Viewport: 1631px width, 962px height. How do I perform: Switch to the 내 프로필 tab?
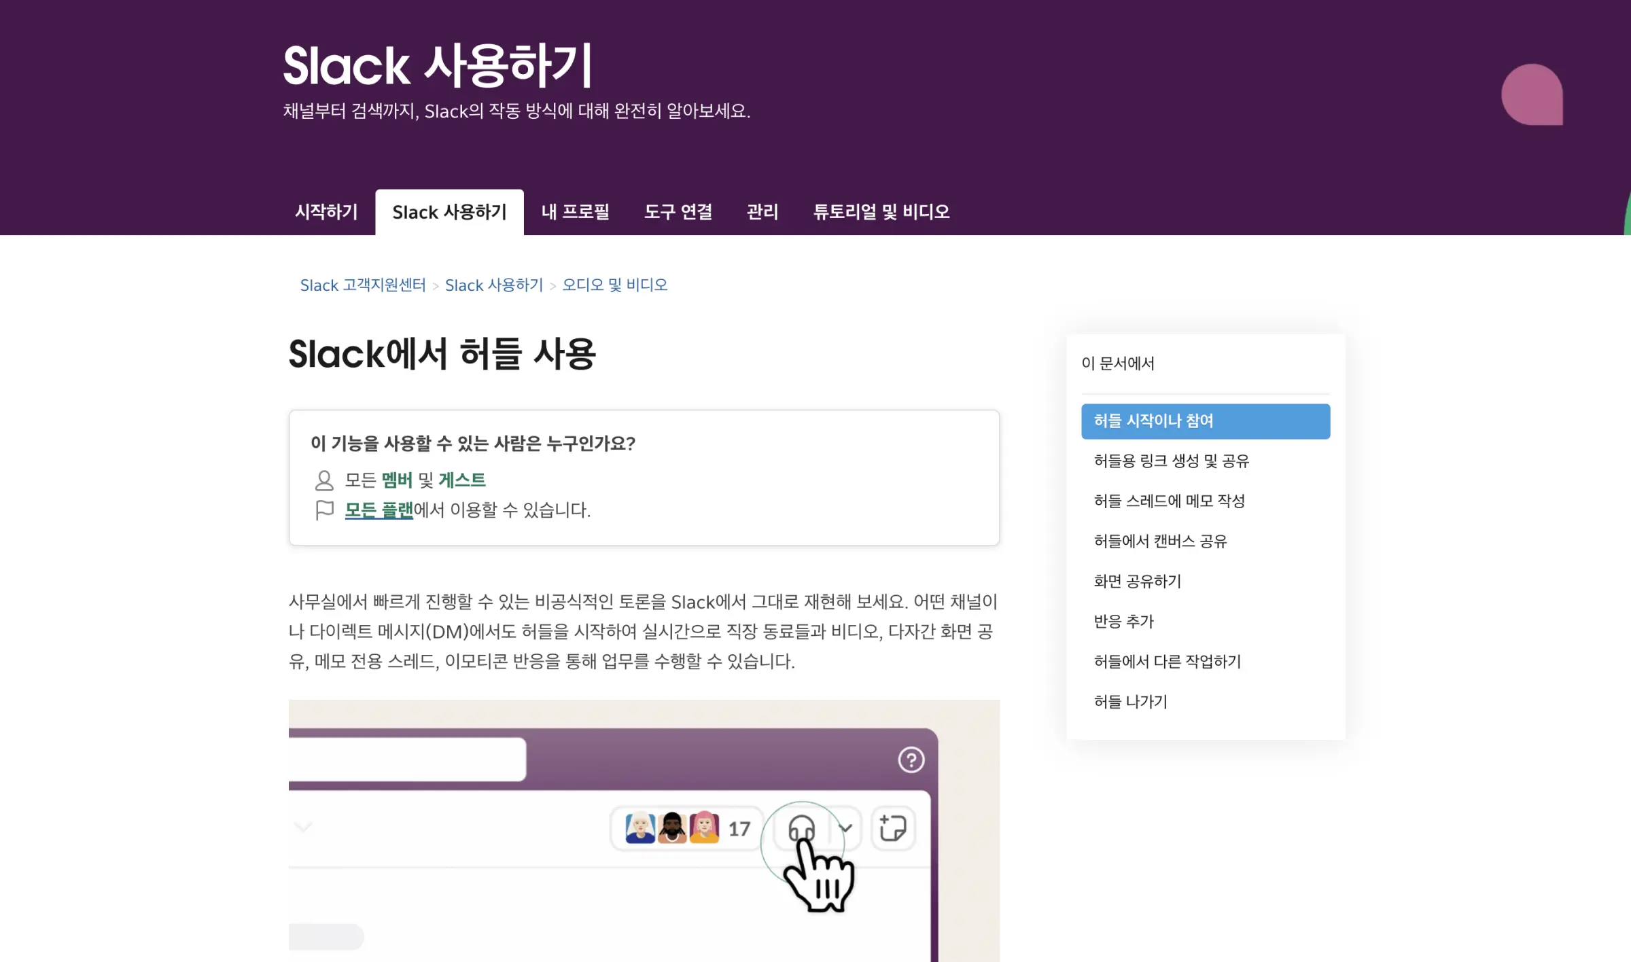pyautogui.click(x=575, y=212)
